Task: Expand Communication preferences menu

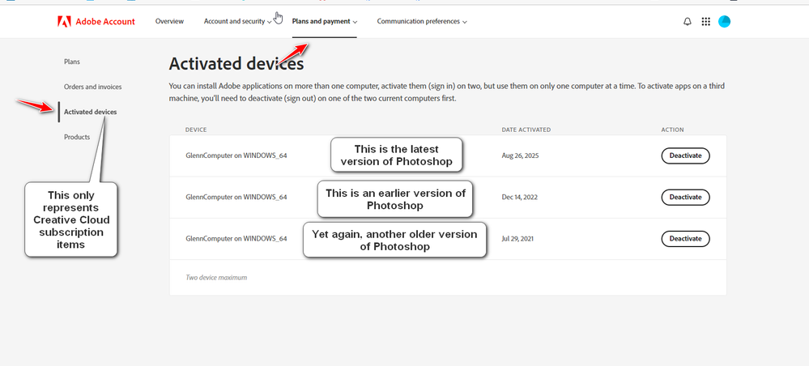Action: 422,21
